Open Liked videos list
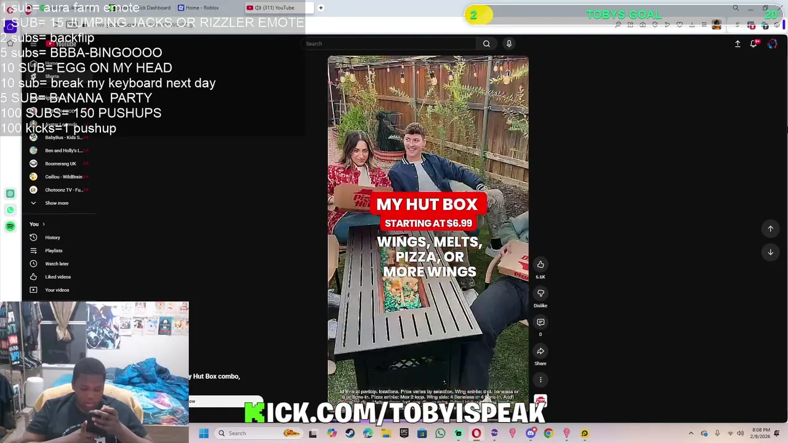The height and width of the screenshot is (443, 788). (58, 277)
